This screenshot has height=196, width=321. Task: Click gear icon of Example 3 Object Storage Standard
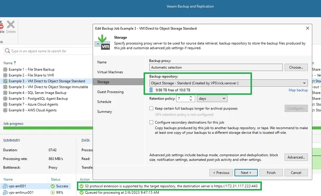5,81
